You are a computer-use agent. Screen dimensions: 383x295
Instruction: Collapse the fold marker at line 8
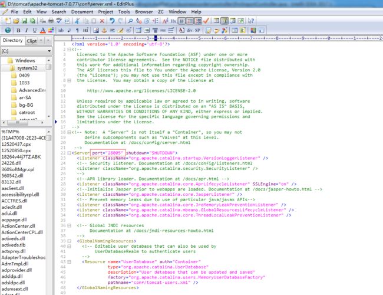coord(69,80)
